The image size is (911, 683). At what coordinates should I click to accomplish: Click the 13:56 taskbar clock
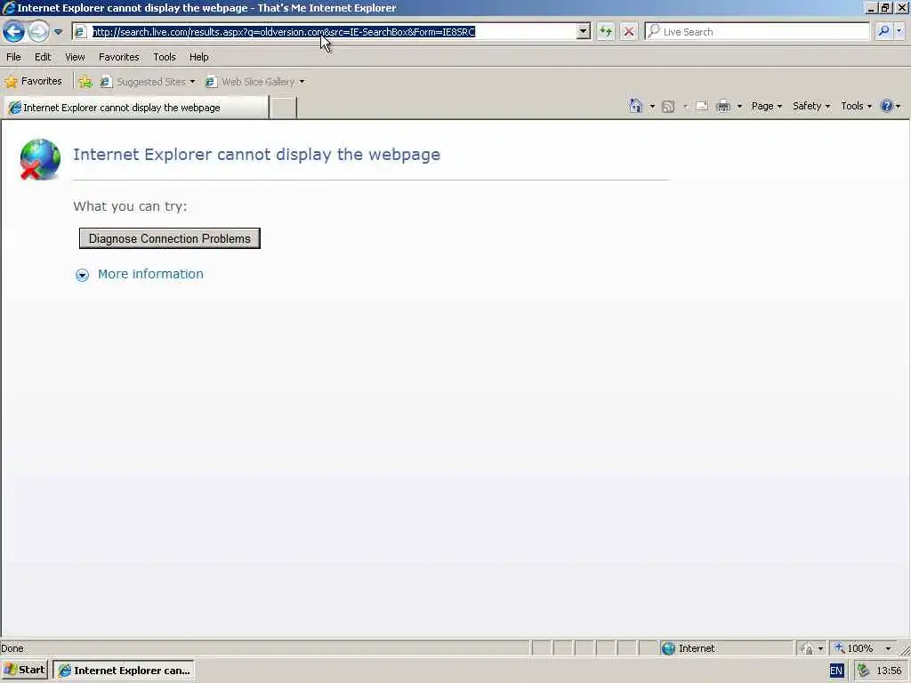pyautogui.click(x=889, y=671)
